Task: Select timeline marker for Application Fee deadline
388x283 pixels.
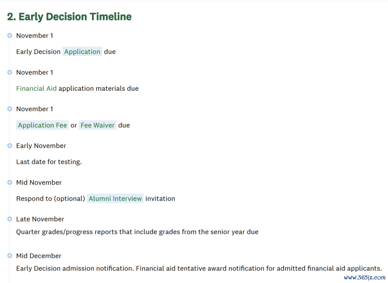Action: (x=10, y=109)
